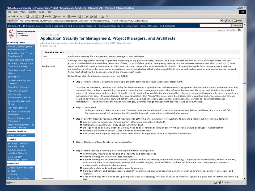Viewport: 255px width, 191px height.
Task: Open Valerie Vogel editor link
Action: pos(91,43)
